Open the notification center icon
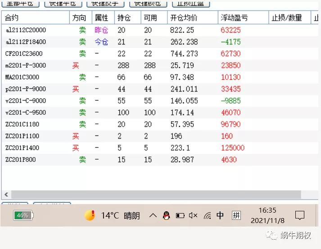The image size is (321, 249). [299, 216]
